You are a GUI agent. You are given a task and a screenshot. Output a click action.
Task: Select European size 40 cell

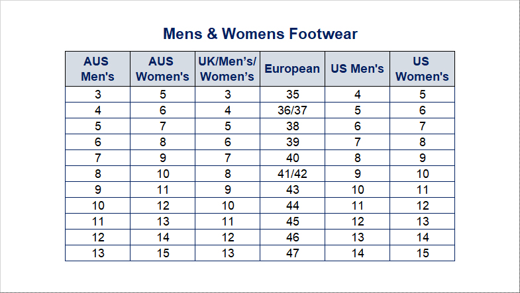[x=292, y=158]
